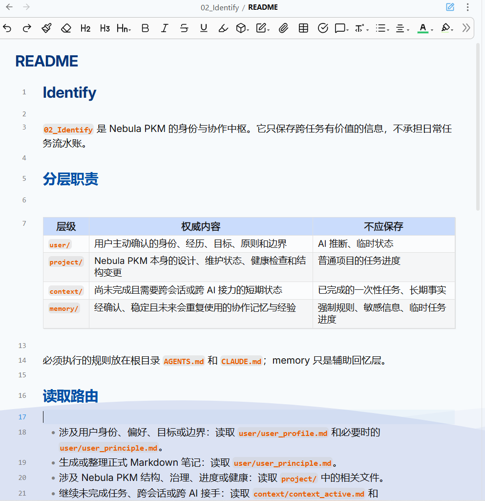Navigate forward with the right arrow

click(26, 7)
